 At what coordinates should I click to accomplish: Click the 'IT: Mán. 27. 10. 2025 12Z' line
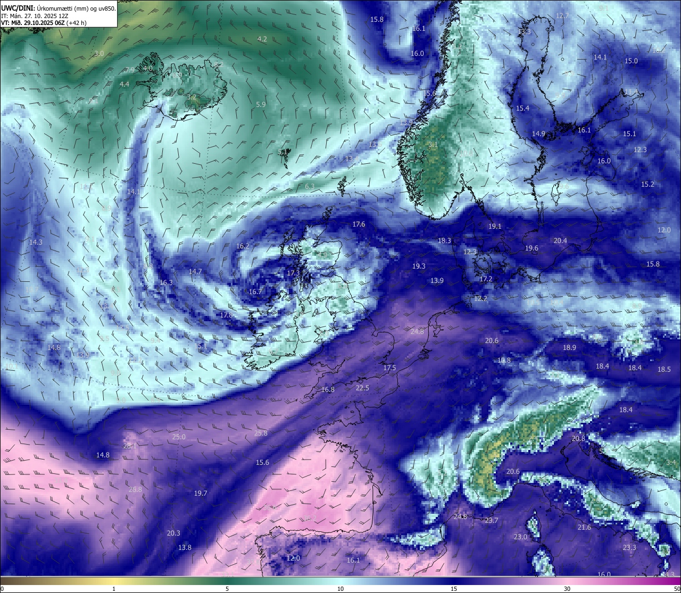coord(35,16)
